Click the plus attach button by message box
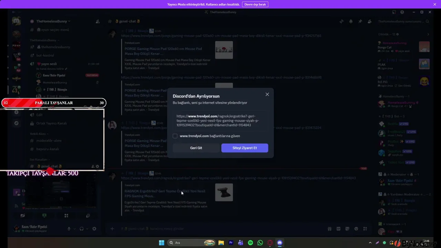The width and height of the screenshot is (441, 248). pos(112,229)
